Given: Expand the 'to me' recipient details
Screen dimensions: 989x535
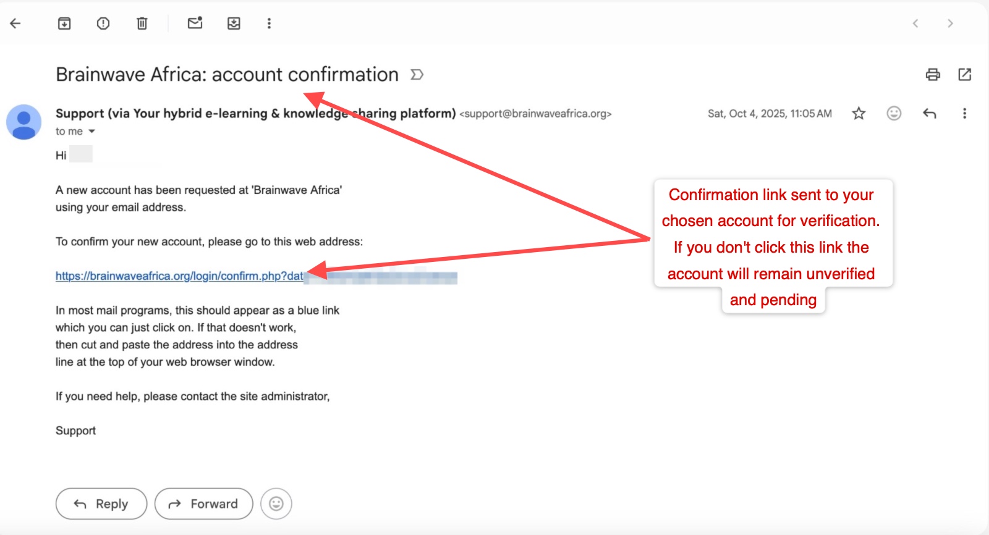Looking at the screenshot, I should (x=92, y=132).
